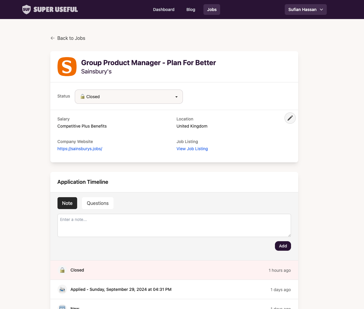Viewport: 364px width, 309px height.
Task: Click the Sainsbury's company name text
Action: (x=97, y=71)
